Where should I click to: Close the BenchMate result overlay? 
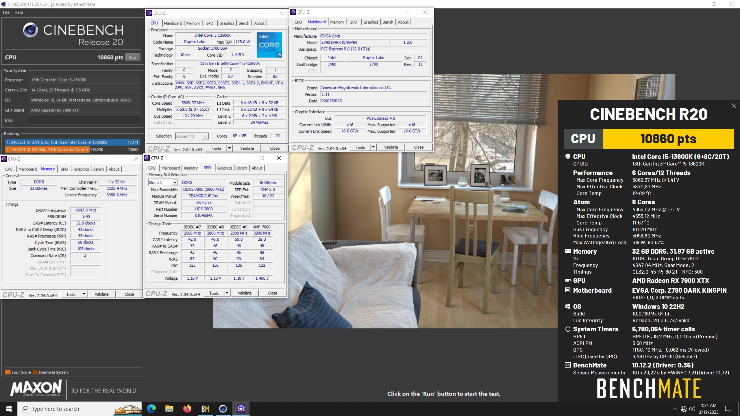(734, 106)
